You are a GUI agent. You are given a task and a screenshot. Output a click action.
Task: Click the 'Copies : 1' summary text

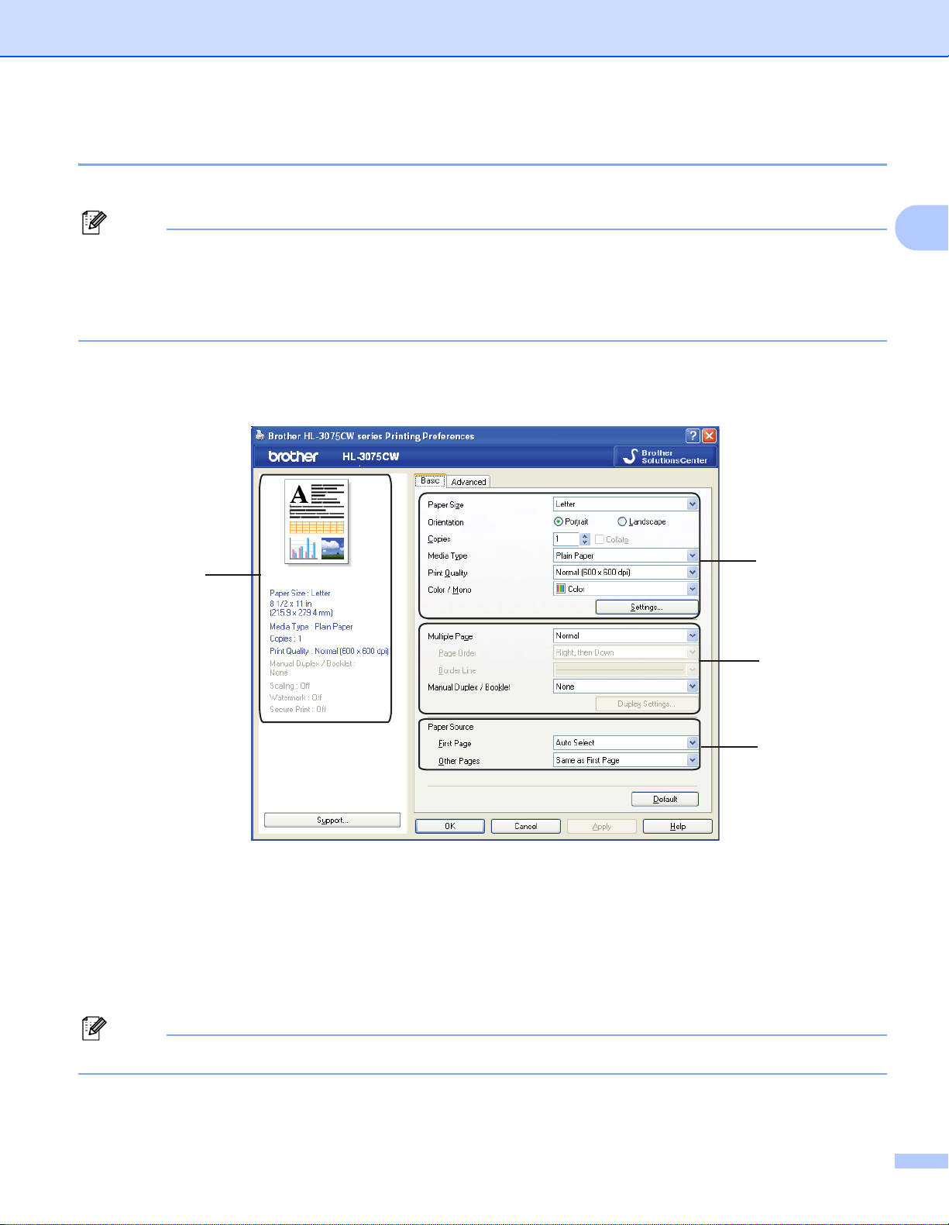pyautogui.click(x=286, y=638)
